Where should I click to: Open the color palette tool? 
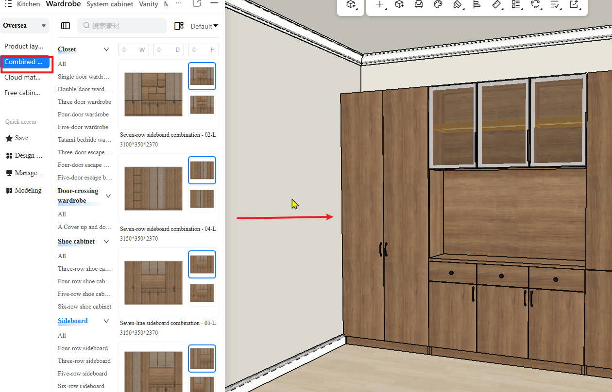point(438,4)
